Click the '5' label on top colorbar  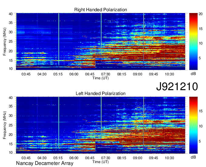tap(200, 58)
